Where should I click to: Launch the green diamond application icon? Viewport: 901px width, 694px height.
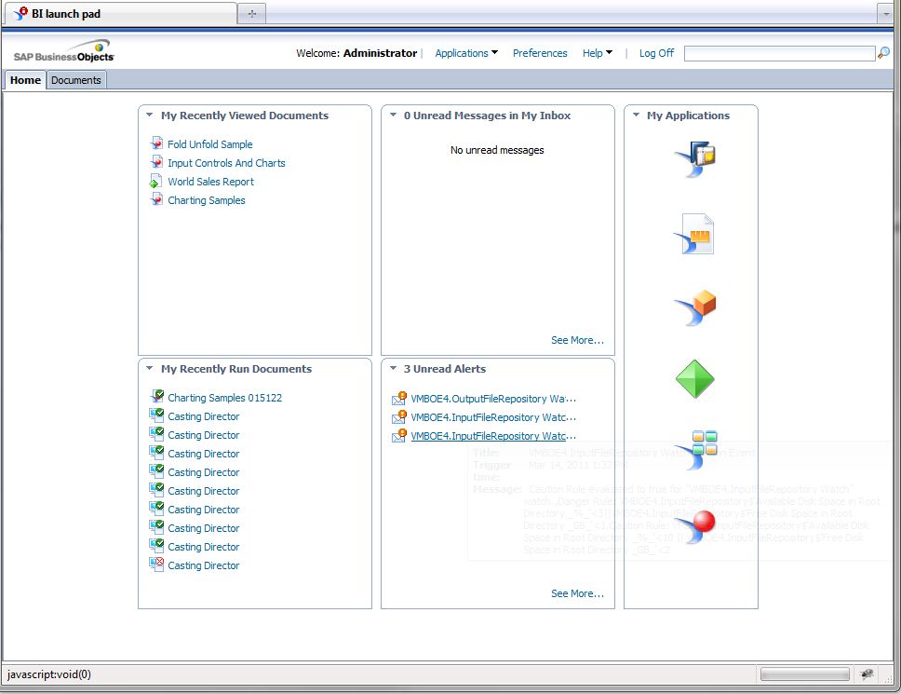[694, 379]
